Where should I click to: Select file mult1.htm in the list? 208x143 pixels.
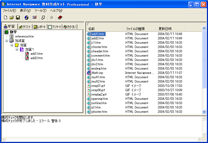click(98, 77)
